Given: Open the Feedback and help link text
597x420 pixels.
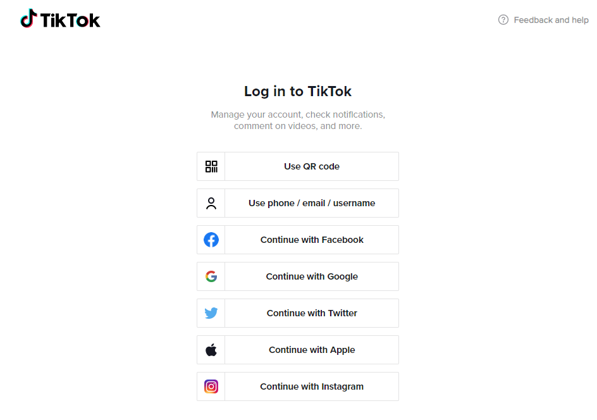Looking at the screenshot, I should tap(551, 20).
